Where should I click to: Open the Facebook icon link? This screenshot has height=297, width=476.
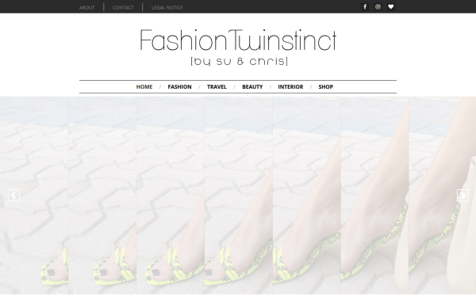pos(365,6)
